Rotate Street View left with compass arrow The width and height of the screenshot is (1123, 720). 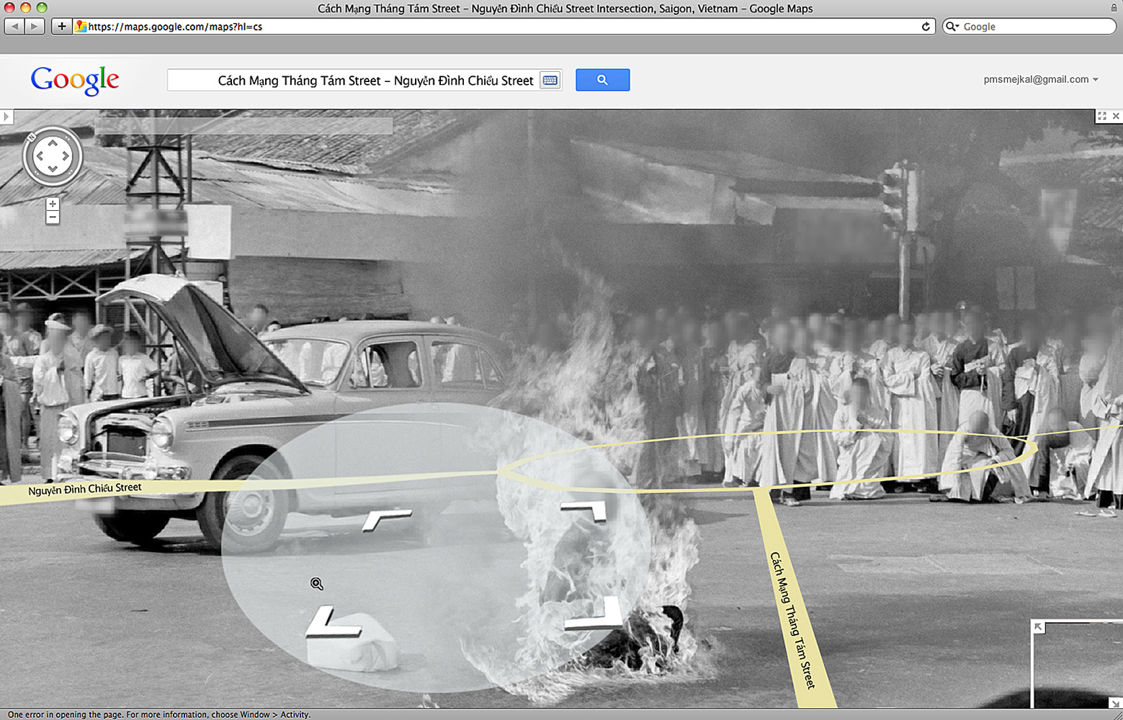pos(40,156)
